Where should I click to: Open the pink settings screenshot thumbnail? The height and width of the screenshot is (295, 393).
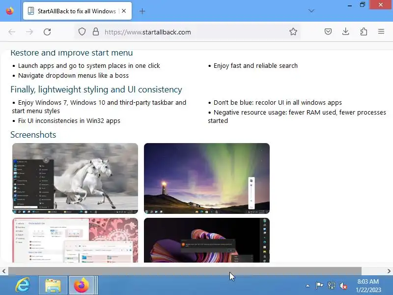[75, 240]
